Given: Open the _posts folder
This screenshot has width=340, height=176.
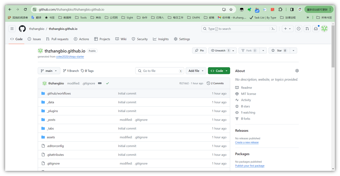Looking at the screenshot, I should (51, 120).
